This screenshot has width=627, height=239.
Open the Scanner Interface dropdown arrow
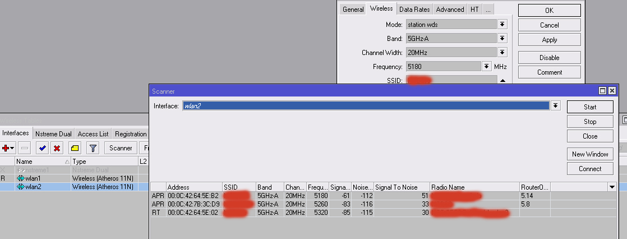pos(555,105)
